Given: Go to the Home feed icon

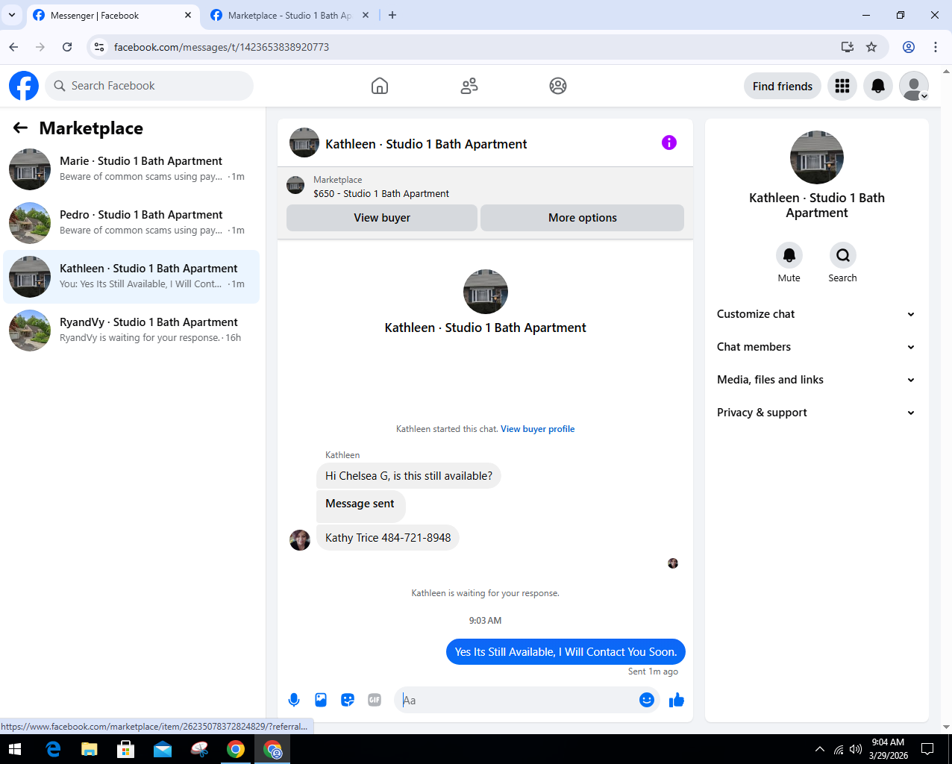Looking at the screenshot, I should pyautogui.click(x=380, y=86).
